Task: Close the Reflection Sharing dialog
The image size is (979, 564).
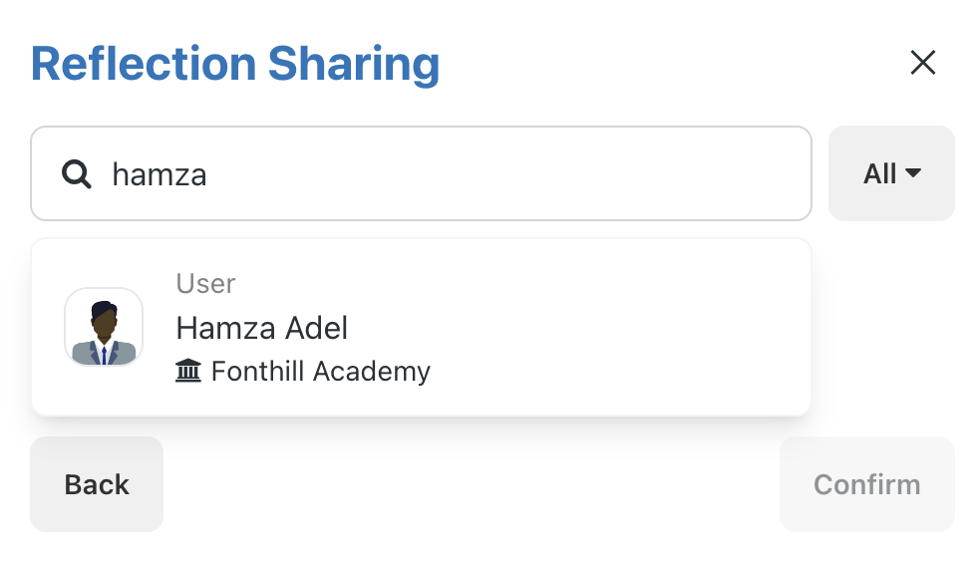Action: (x=922, y=63)
